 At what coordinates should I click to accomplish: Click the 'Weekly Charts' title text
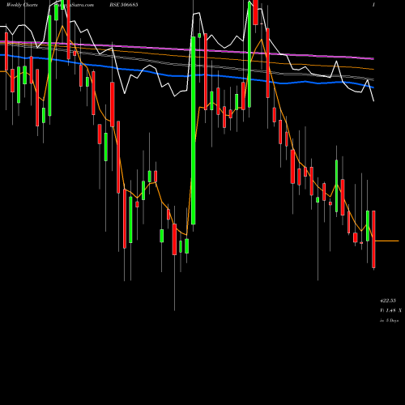(x=22, y=5)
